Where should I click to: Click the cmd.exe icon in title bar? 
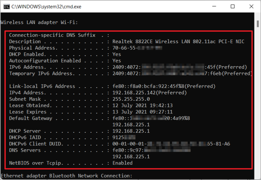click(7, 7)
